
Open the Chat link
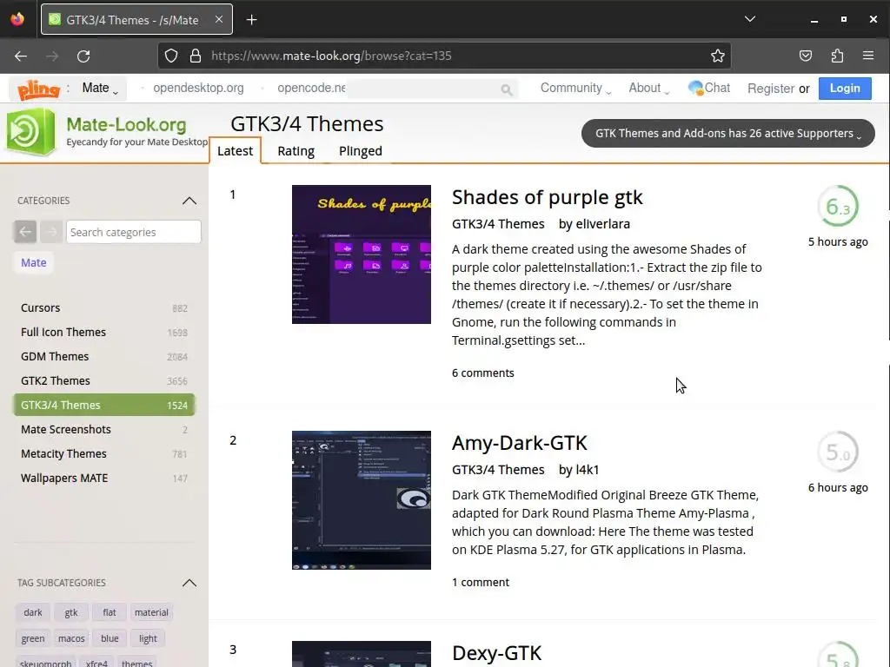709,88
